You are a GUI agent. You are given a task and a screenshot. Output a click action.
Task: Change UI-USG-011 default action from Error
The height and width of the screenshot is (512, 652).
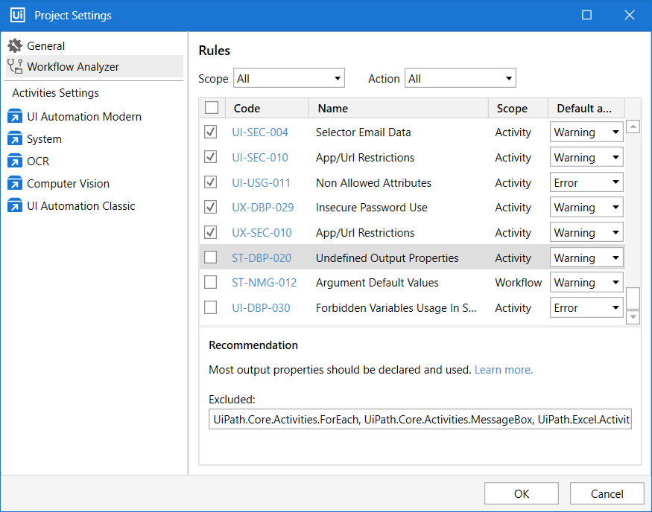coord(586,182)
